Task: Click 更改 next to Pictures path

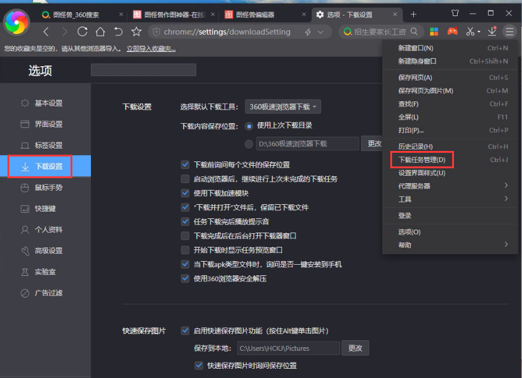Action: (x=355, y=348)
